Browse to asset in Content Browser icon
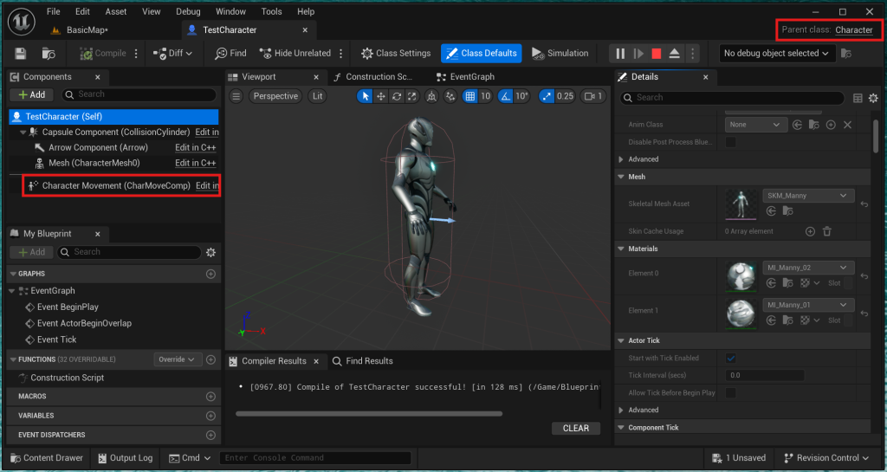Screen dimensions: 887x472 pyautogui.click(x=49, y=53)
